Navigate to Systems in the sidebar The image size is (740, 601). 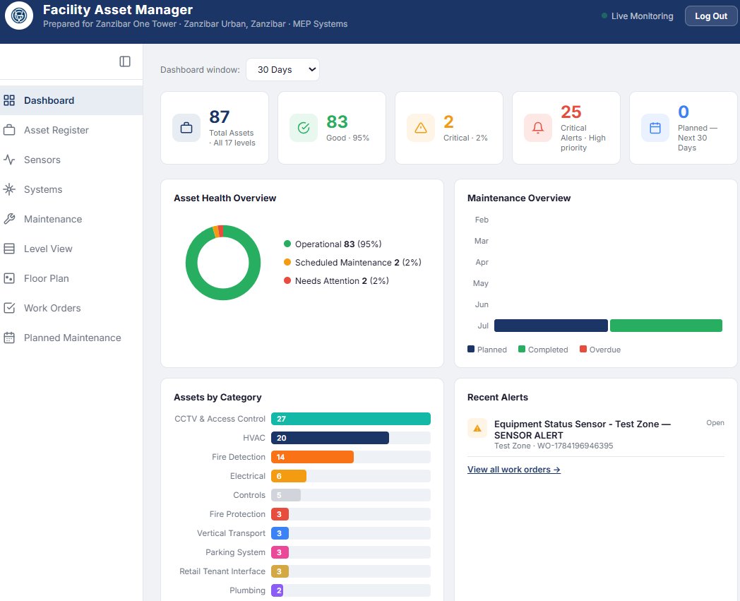pyautogui.click(x=71, y=189)
